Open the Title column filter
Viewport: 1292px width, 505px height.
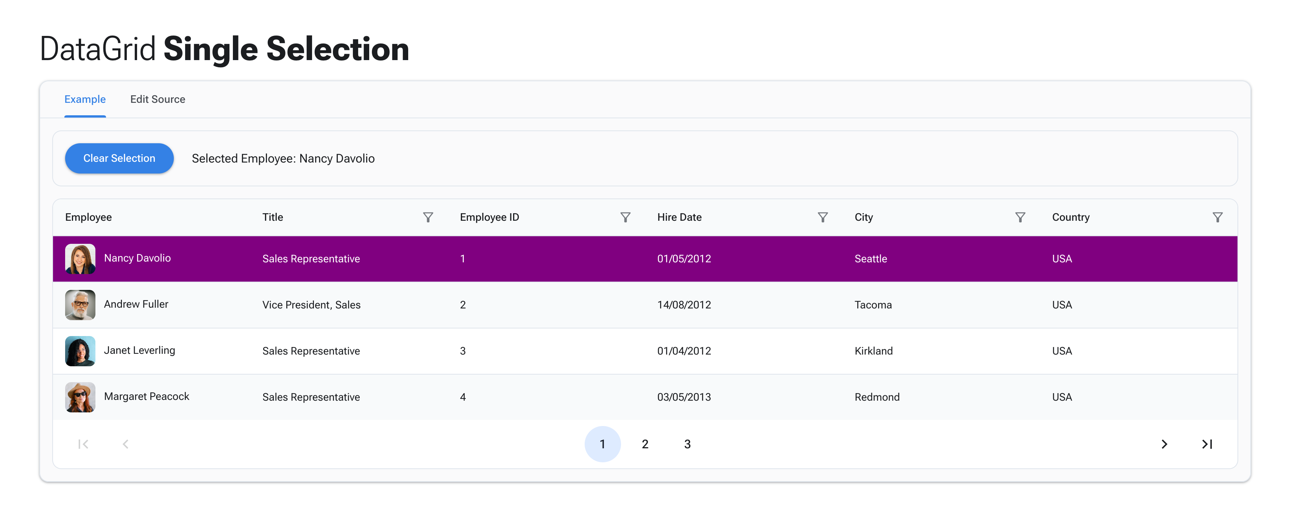(428, 217)
